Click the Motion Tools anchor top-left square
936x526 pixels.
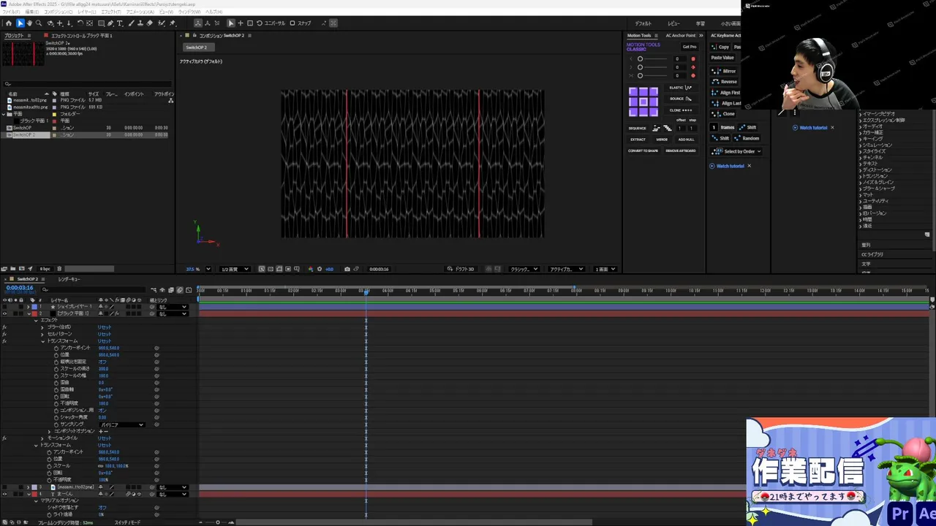(634, 92)
